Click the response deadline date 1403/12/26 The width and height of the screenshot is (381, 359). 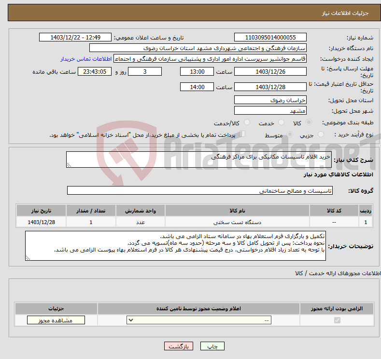coord(270,71)
